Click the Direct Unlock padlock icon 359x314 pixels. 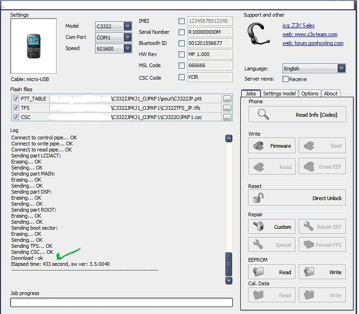(x=258, y=198)
